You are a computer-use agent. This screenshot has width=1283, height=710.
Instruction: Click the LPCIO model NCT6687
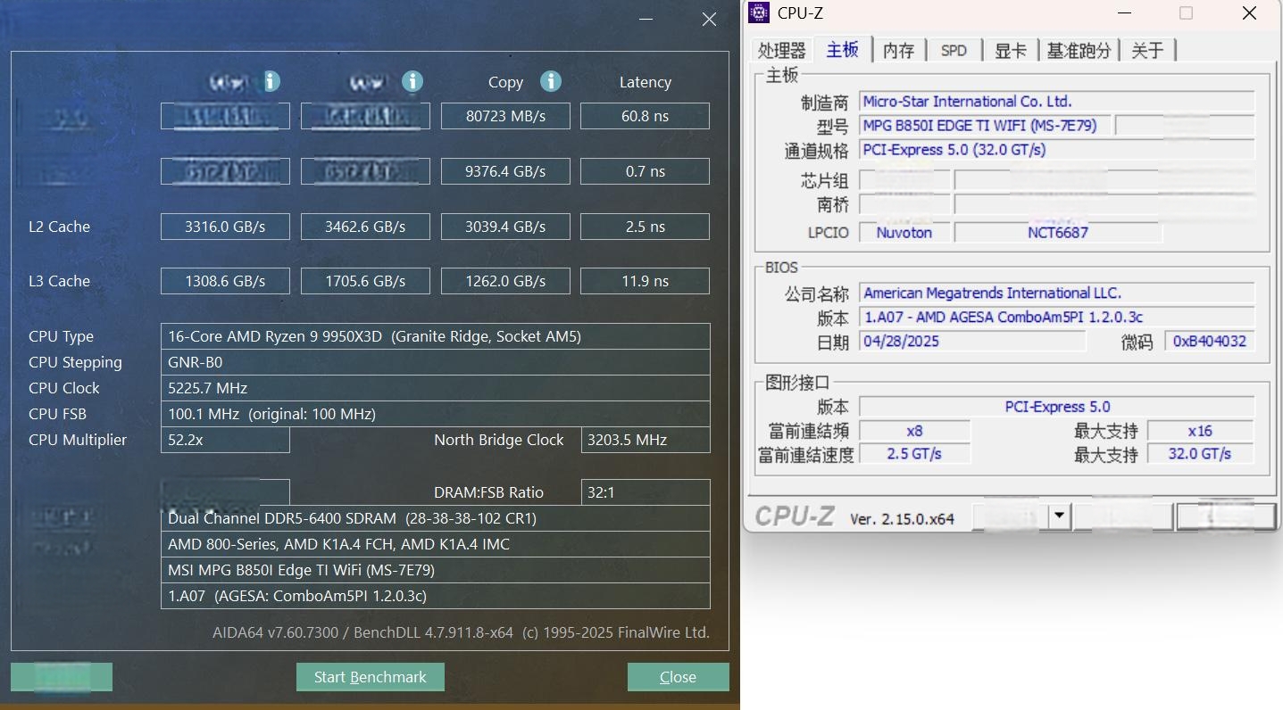pyautogui.click(x=1058, y=233)
